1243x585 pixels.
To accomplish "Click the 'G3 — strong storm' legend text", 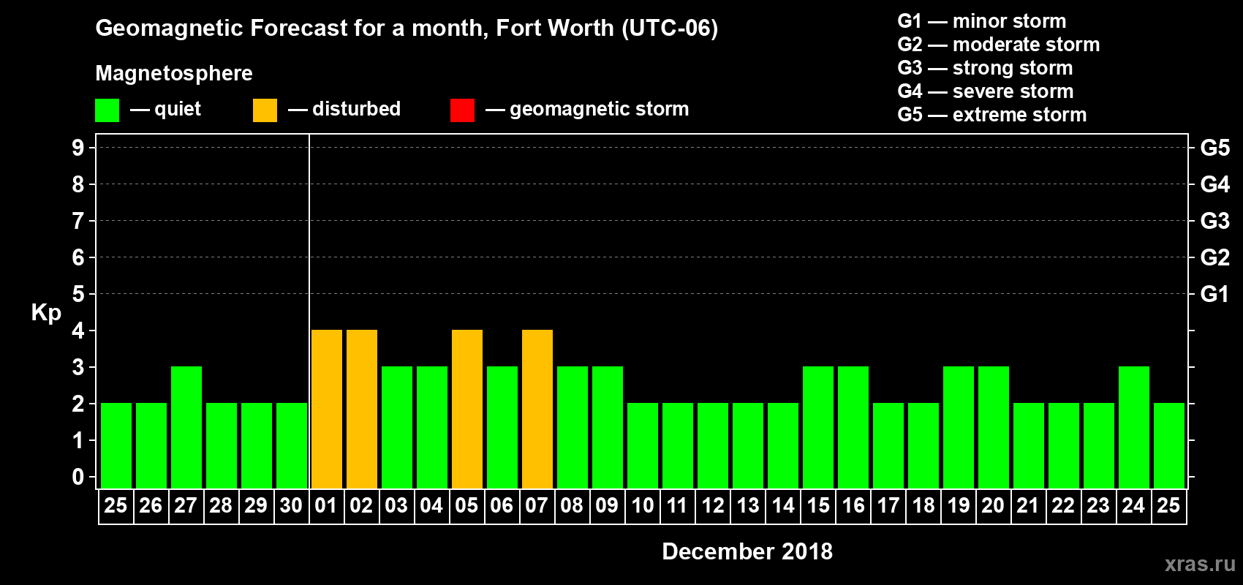I will point(985,68).
